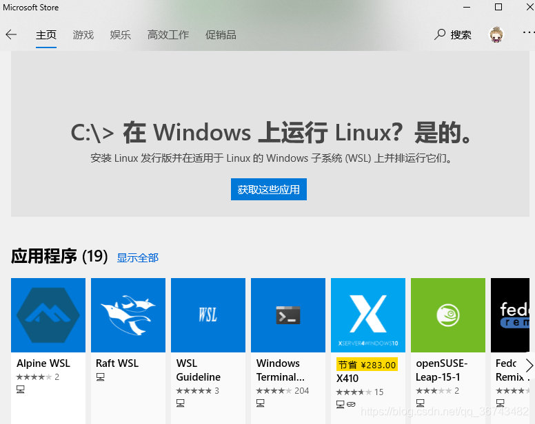Open the openSUSE-Leap-15-1 tile image

[448, 315]
